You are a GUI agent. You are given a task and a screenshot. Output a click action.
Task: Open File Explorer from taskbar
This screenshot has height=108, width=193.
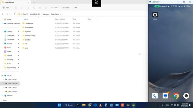(84, 105)
